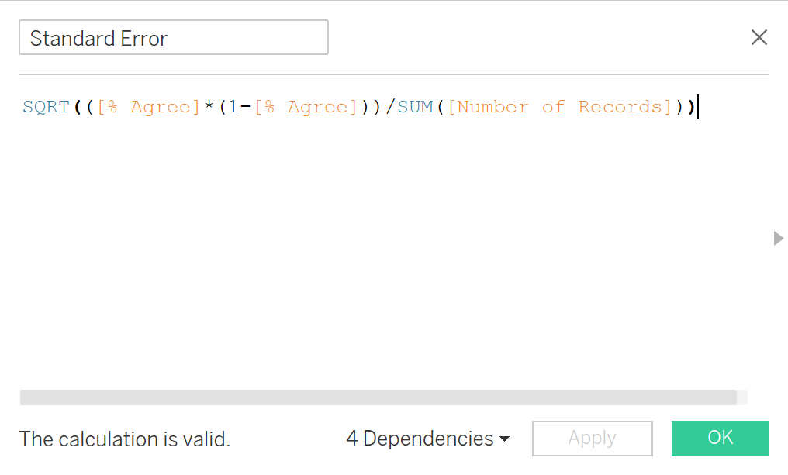Confirm the calculation with OK
The image size is (788, 475).
coord(720,438)
